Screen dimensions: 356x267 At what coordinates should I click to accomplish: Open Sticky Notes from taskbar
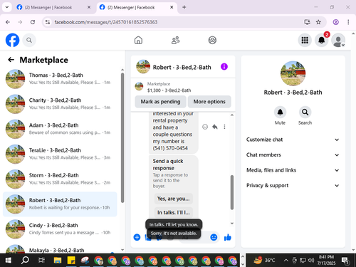click(x=71, y=261)
